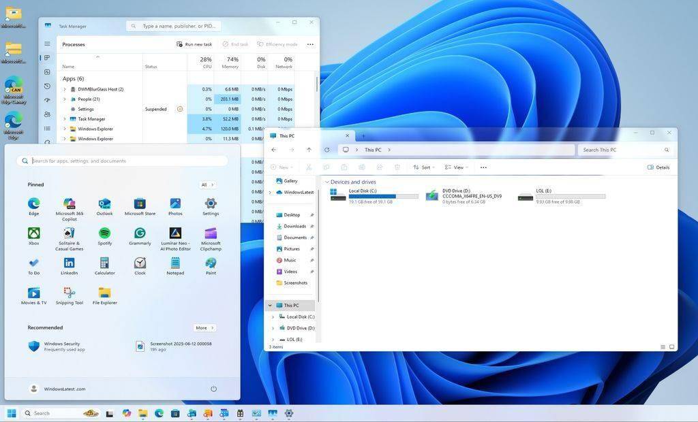698x422 pixels.
Task: Open the See more menu in File Explorer
Action: [483, 167]
